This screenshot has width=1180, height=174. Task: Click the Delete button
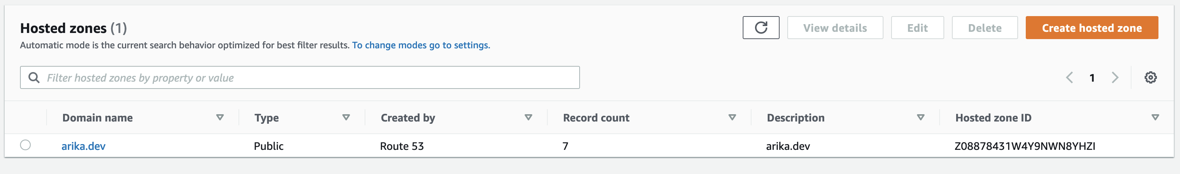pos(984,28)
